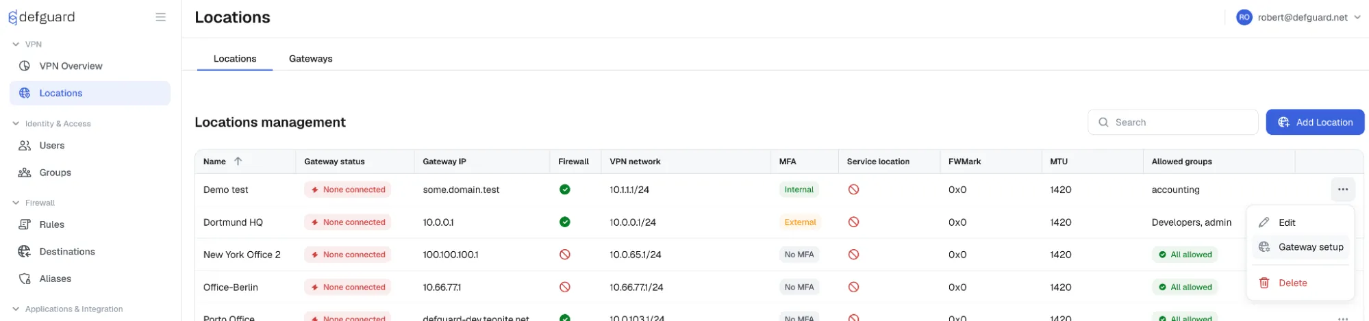Open firewall Rules page

point(90,224)
